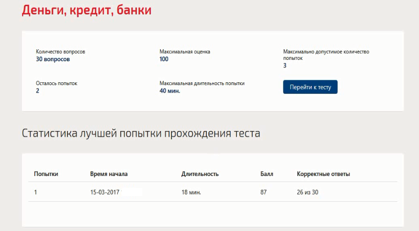Screen dimensions: 419x231
Task: Select the "18 мин." duration cell
Action: click(x=191, y=192)
